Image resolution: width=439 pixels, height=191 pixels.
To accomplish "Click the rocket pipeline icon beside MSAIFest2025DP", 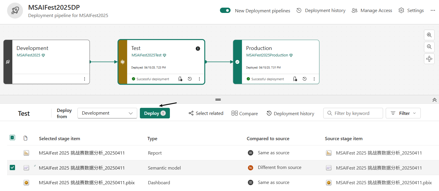I will pos(15,11).
